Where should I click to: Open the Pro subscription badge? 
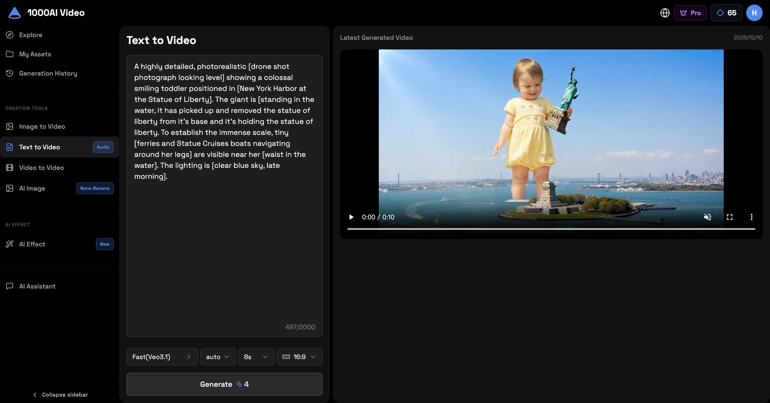tap(690, 13)
